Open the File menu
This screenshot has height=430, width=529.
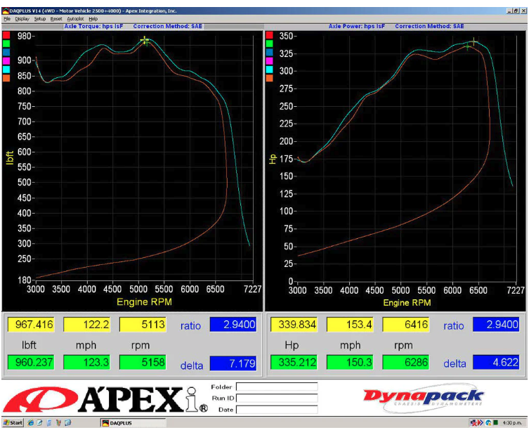[7, 19]
